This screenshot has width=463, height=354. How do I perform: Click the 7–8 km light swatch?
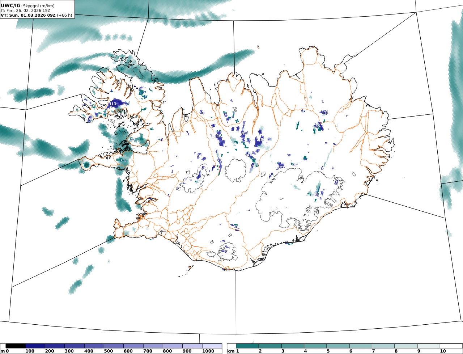pos(383,346)
